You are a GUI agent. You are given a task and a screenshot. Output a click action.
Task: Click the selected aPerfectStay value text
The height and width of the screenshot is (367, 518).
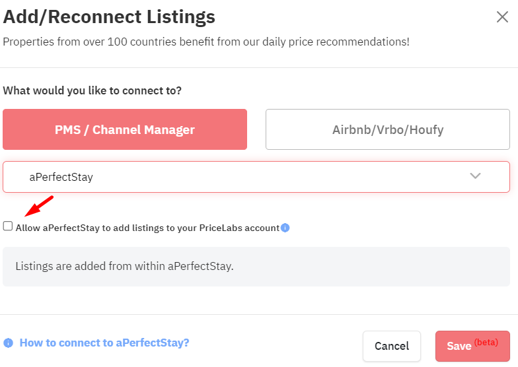(61, 177)
